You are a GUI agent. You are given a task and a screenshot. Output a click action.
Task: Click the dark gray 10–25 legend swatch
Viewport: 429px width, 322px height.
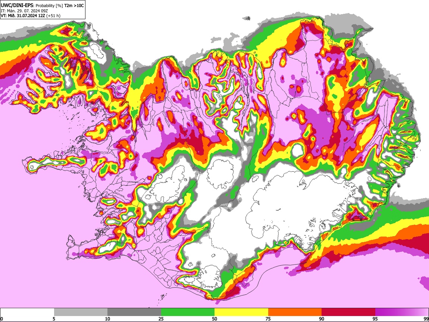pyautogui.click(x=134, y=312)
